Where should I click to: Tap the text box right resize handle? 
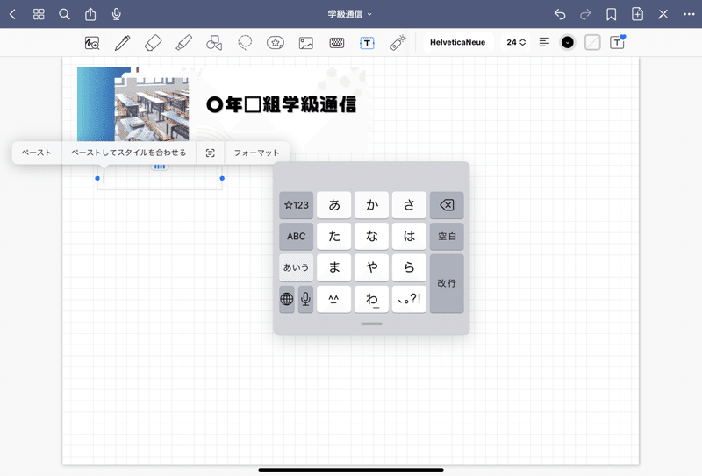tap(222, 178)
